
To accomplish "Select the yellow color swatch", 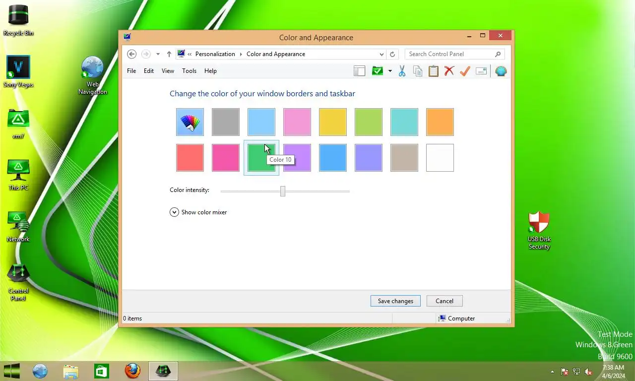I will [x=333, y=122].
